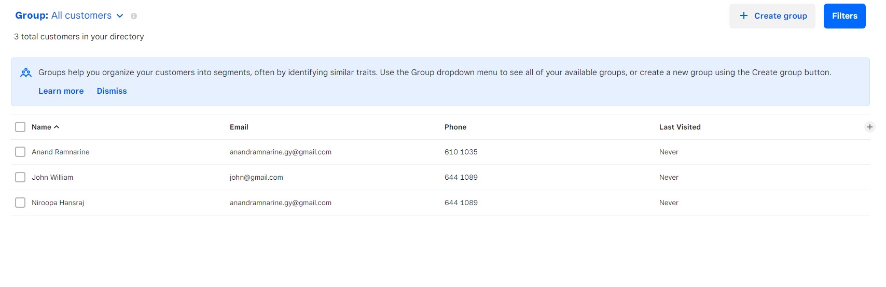The width and height of the screenshot is (886, 287).
Task: Click the info icon beside Group dropdown
Action: click(134, 16)
